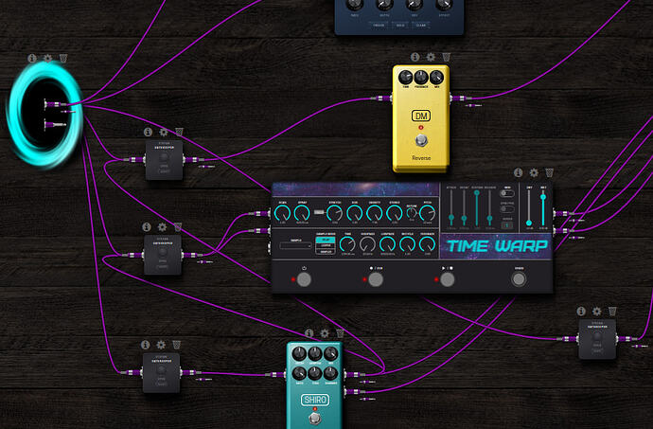Image resolution: width=653 pixels, height=429 pixels.
Task: Toggle footswitch on Gatekeeper feeding Shiro
Action: pyautogui.click(x=161, y=370)
